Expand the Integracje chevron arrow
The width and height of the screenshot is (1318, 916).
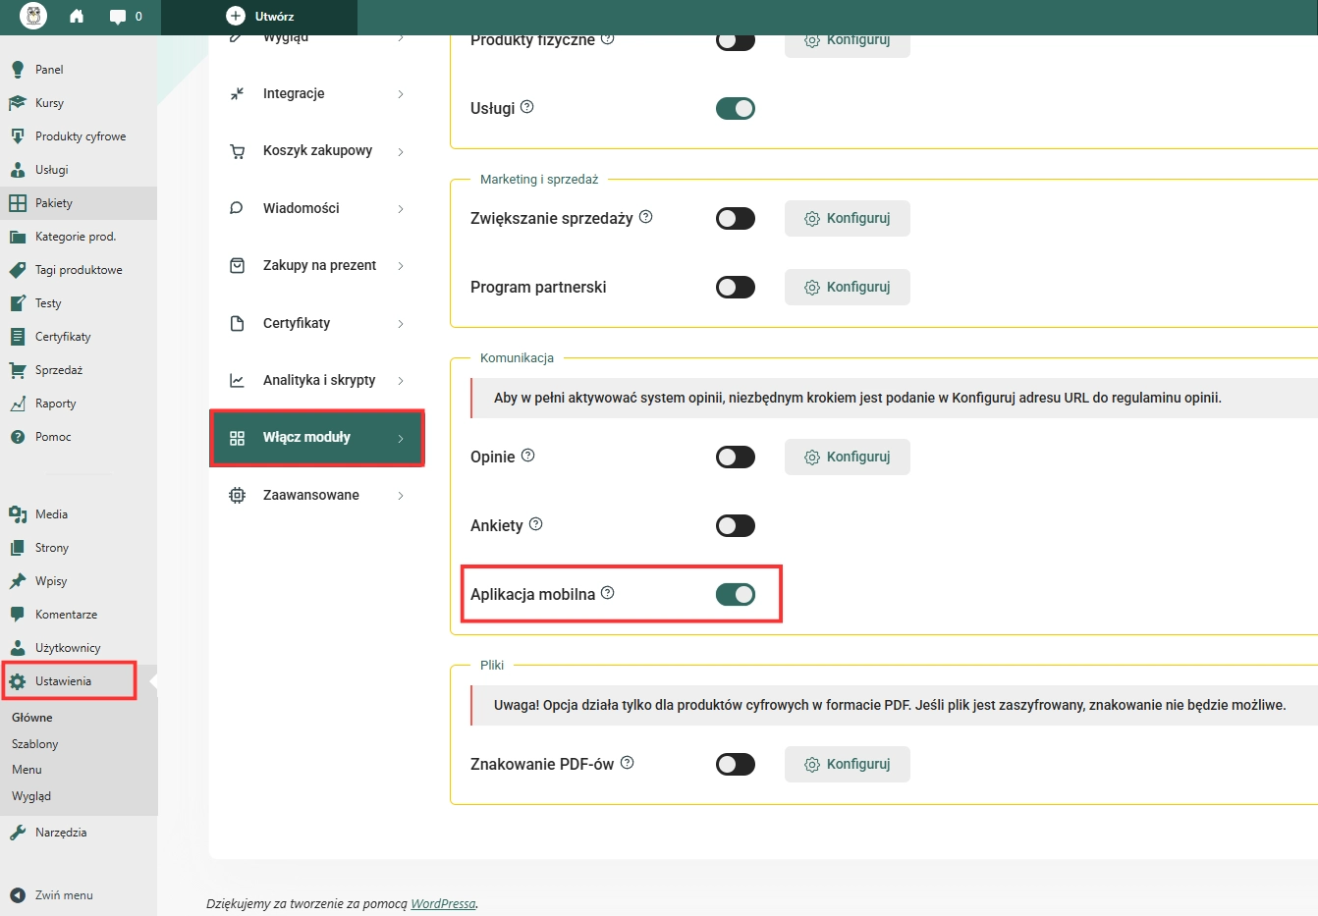(x=401, y=94)
